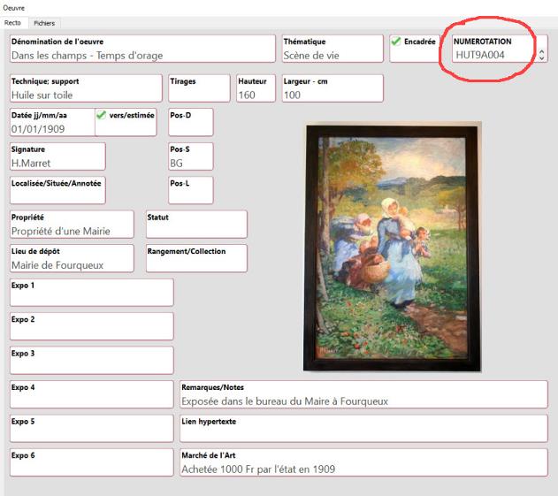
Task: Toggle the Encadrée checkbox
Action: click(395, 42)
